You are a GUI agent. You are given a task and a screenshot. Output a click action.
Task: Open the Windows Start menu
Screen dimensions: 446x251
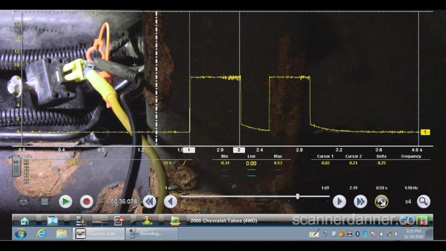click(21, 234)
